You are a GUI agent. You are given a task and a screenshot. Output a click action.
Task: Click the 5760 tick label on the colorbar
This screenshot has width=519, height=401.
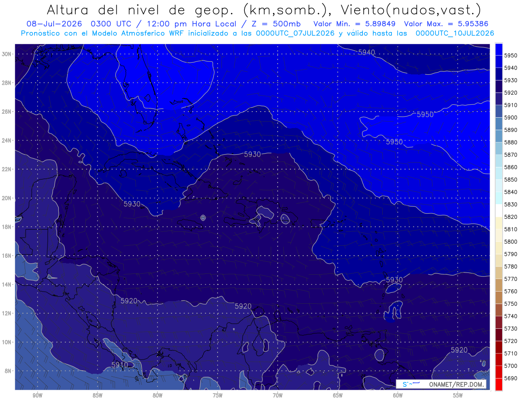(511, 292)
